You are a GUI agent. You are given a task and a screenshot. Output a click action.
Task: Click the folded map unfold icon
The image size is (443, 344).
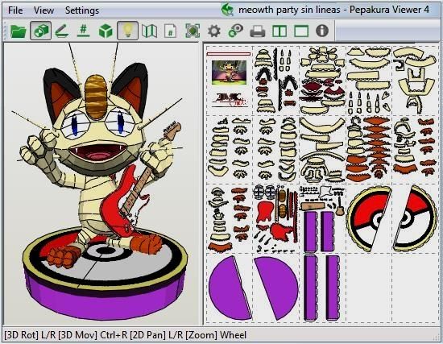(149, 31)
